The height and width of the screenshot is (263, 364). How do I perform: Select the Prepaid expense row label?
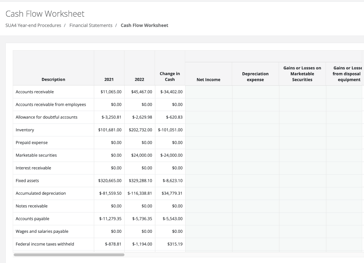pos(32,142)
